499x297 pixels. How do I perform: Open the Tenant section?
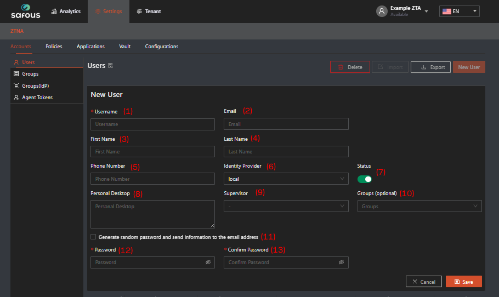(x=149, y=12)
